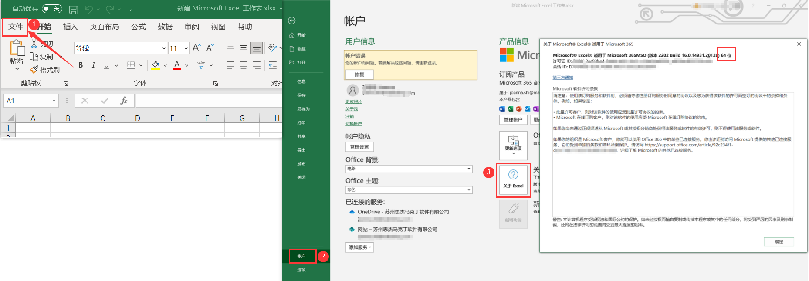Toggle Italic formatting
This screenshot has width=809, height=281.
[93, 65]
